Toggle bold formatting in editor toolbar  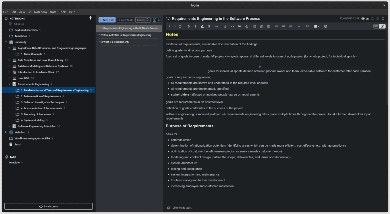click(189, 26)
